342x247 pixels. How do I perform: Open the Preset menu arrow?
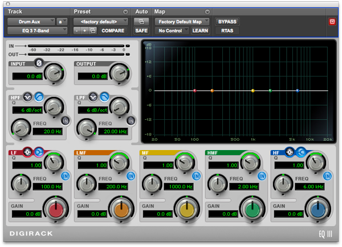click(x=125, y=12)
